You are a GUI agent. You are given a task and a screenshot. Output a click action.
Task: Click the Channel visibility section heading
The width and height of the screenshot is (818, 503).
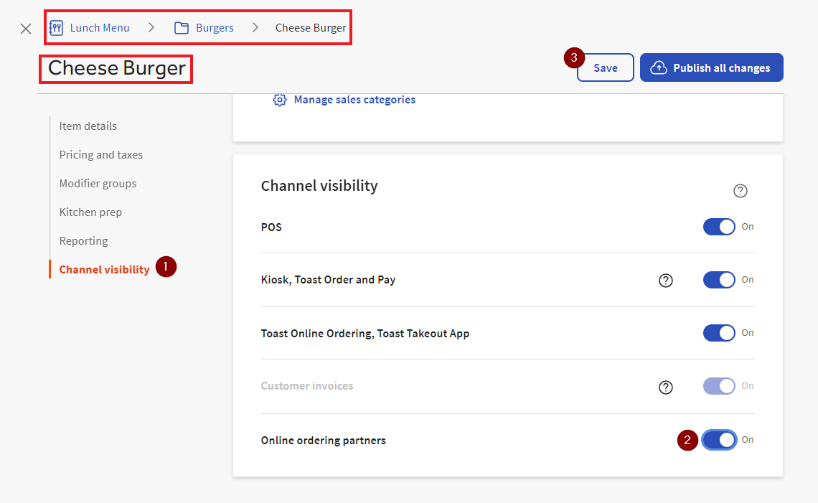(x=319, y=186)
